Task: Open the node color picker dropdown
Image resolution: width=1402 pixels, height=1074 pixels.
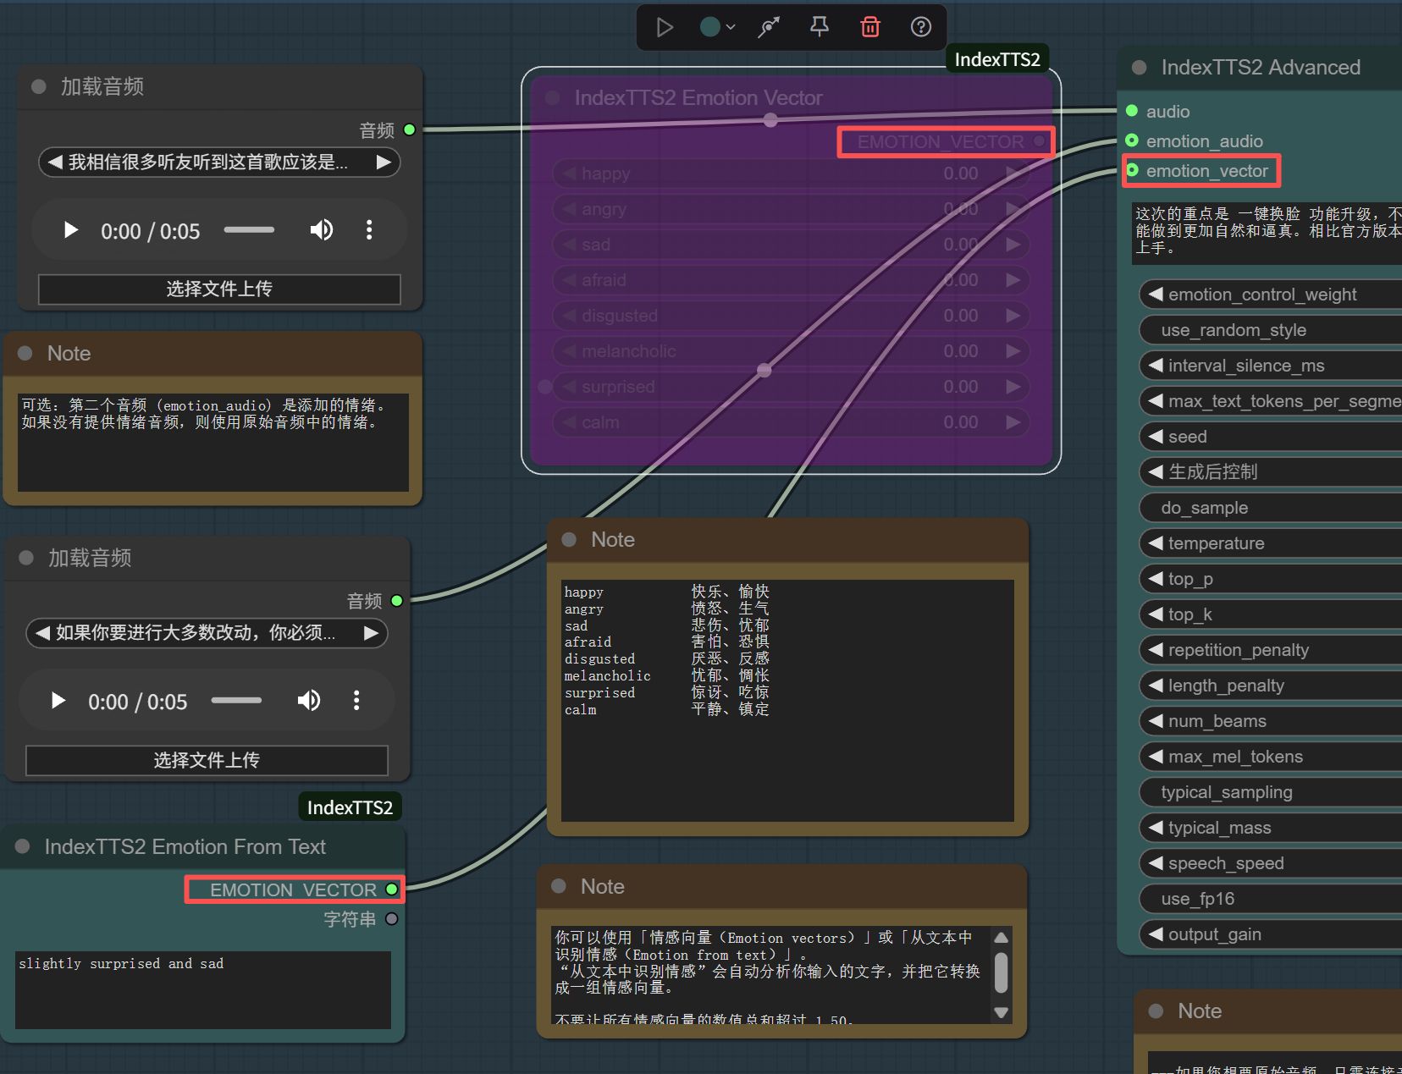Action: coord(717,28)
